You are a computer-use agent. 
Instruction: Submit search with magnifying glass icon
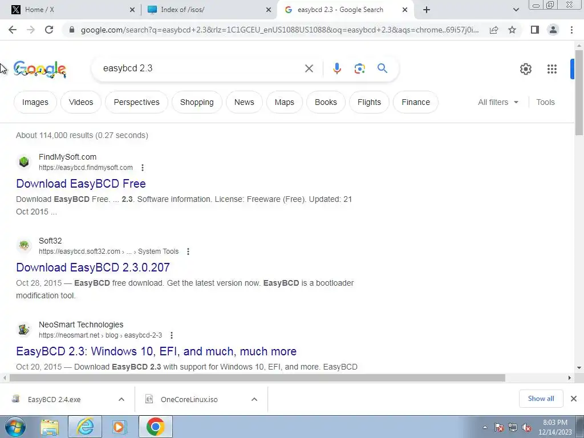click(382, 68)
